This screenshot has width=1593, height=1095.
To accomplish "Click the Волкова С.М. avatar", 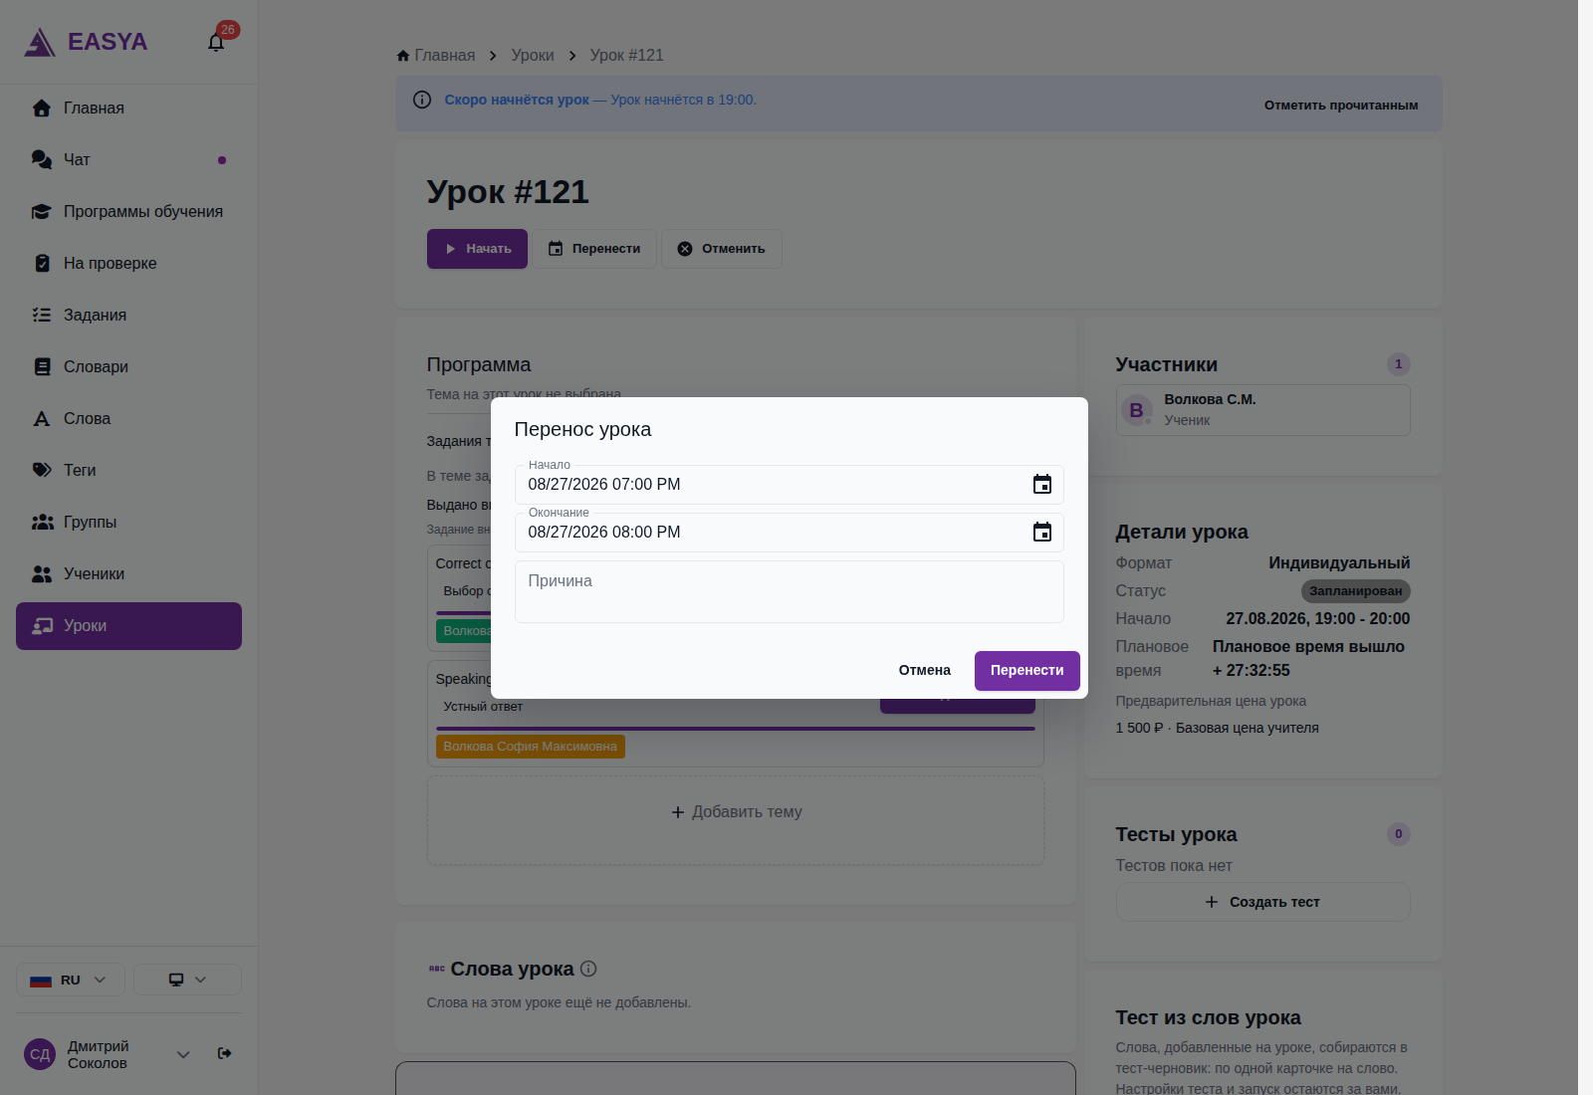I will (1137, 410).
